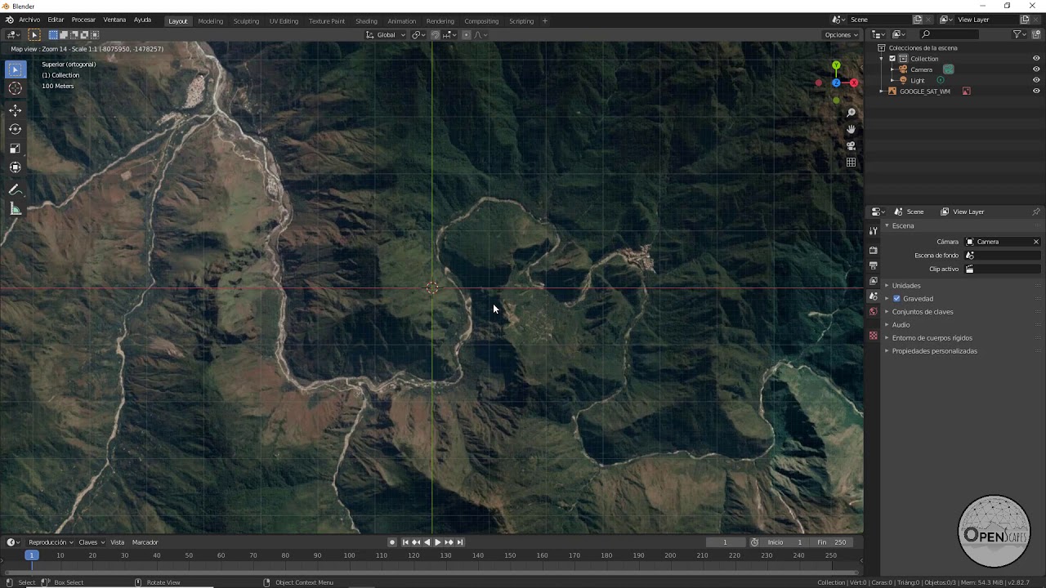Viewport: 1046px width, 588px height.
Task: Add a new collection in outliner
Action: [x=1036, y=34]
